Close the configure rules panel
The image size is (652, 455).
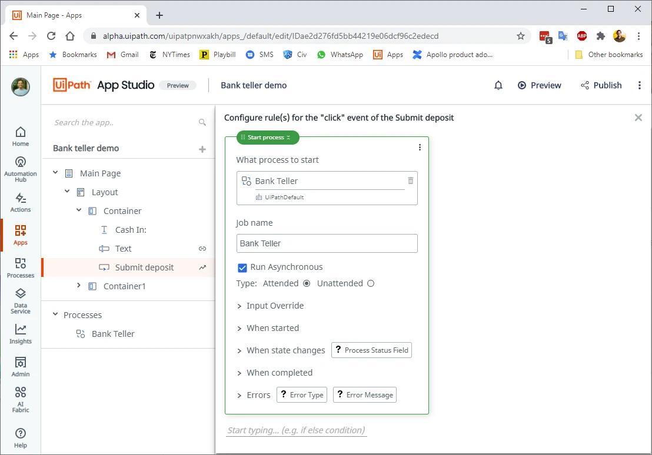point(638,118)
